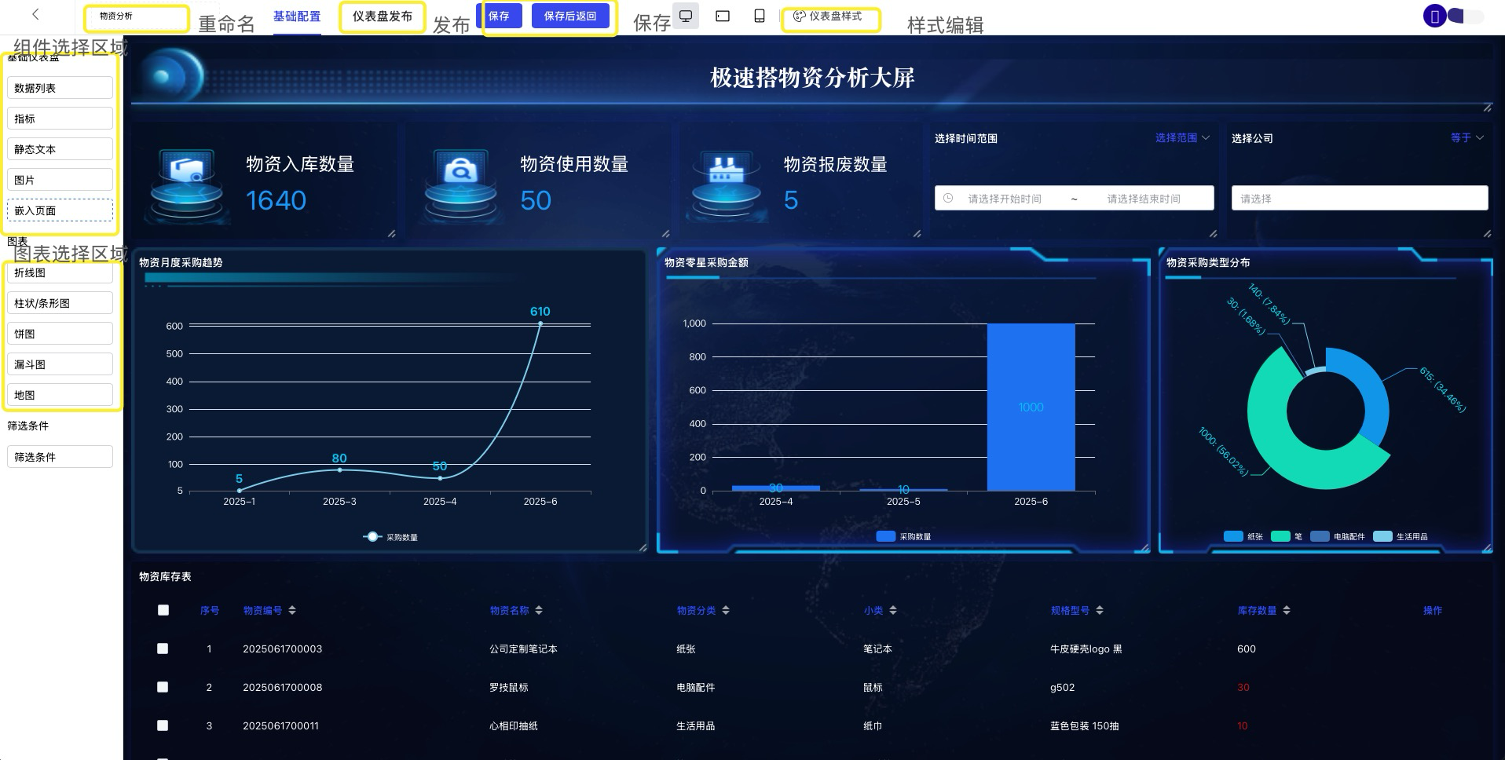The width and height of the screenshot is (1505, 760).
Task: Switch to tablet preview mode
Action: [723, 16]
